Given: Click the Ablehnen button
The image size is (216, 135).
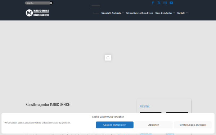Looking at the screenshot, I should click(x=154, y=125).
